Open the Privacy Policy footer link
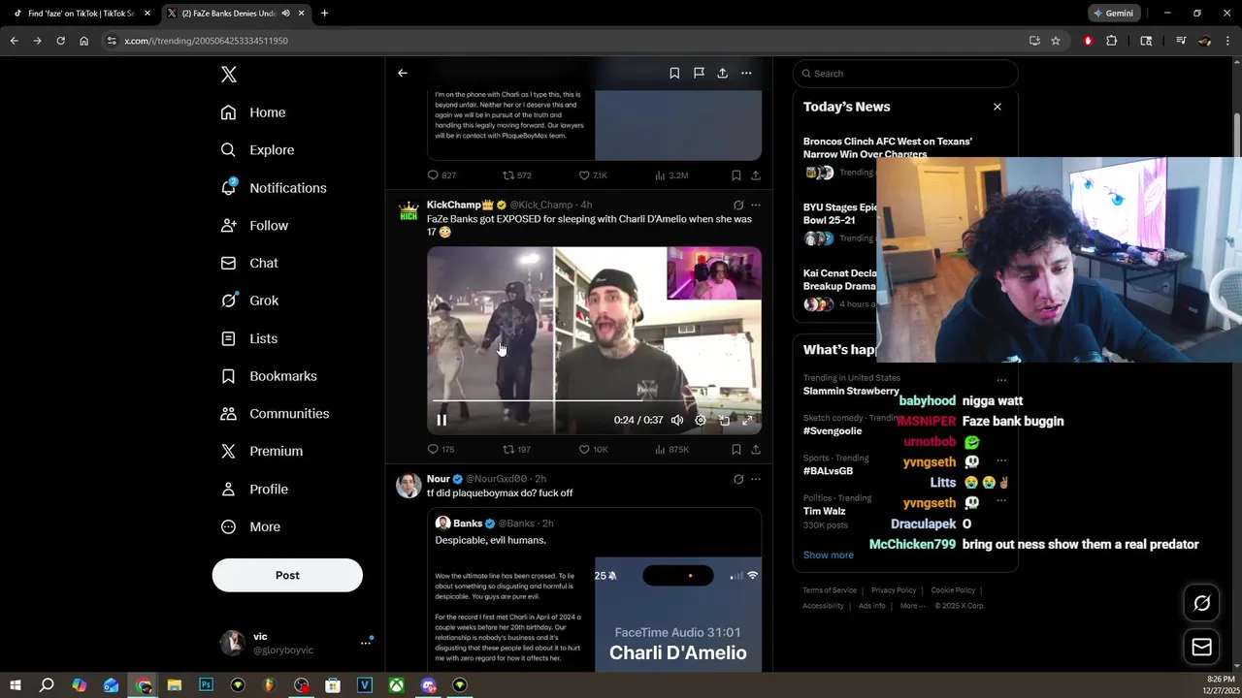Viewport: 1242px width, 698px height. tap(894, 590)
